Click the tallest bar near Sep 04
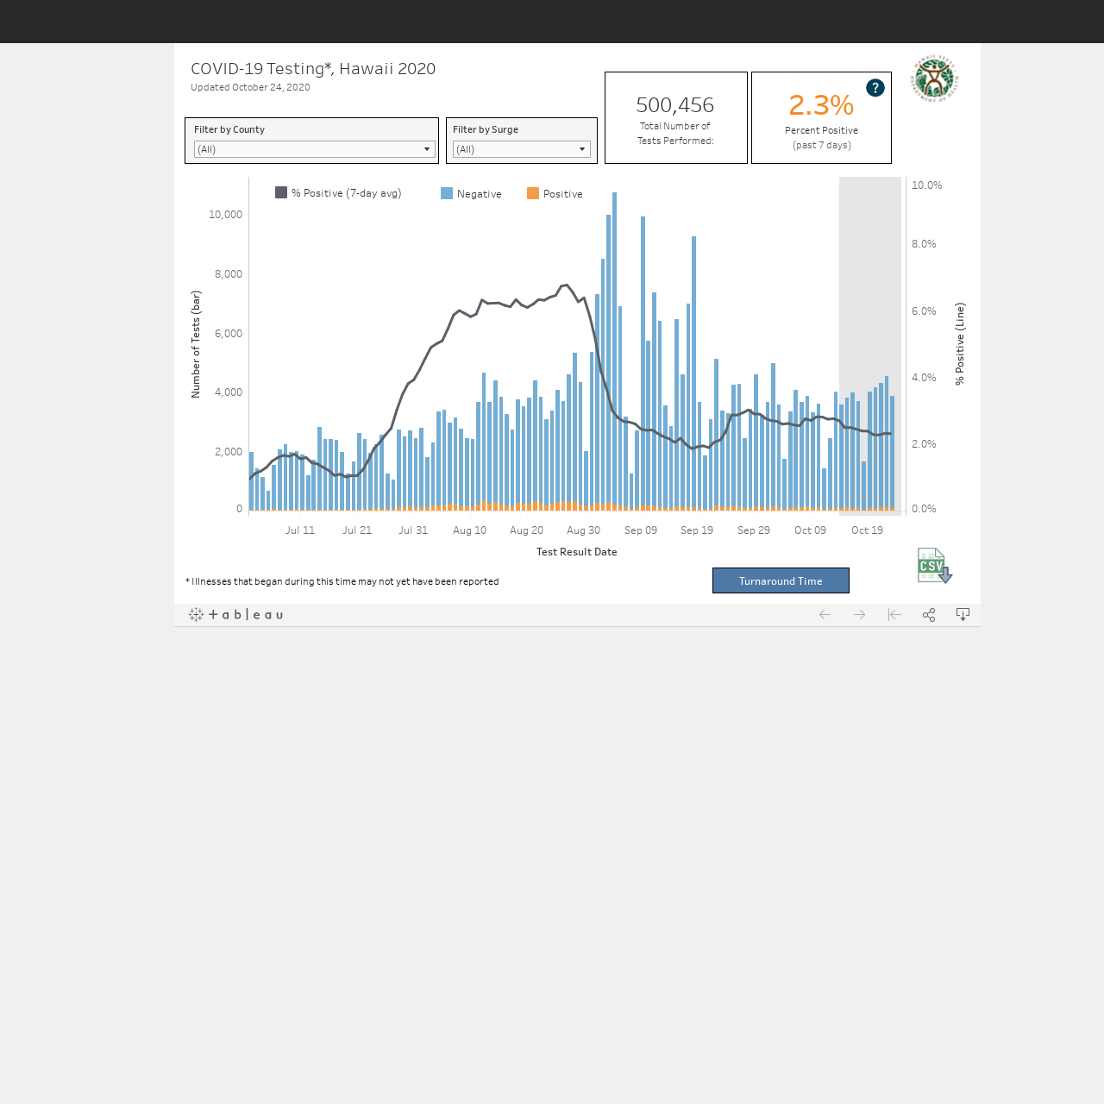 615,351
